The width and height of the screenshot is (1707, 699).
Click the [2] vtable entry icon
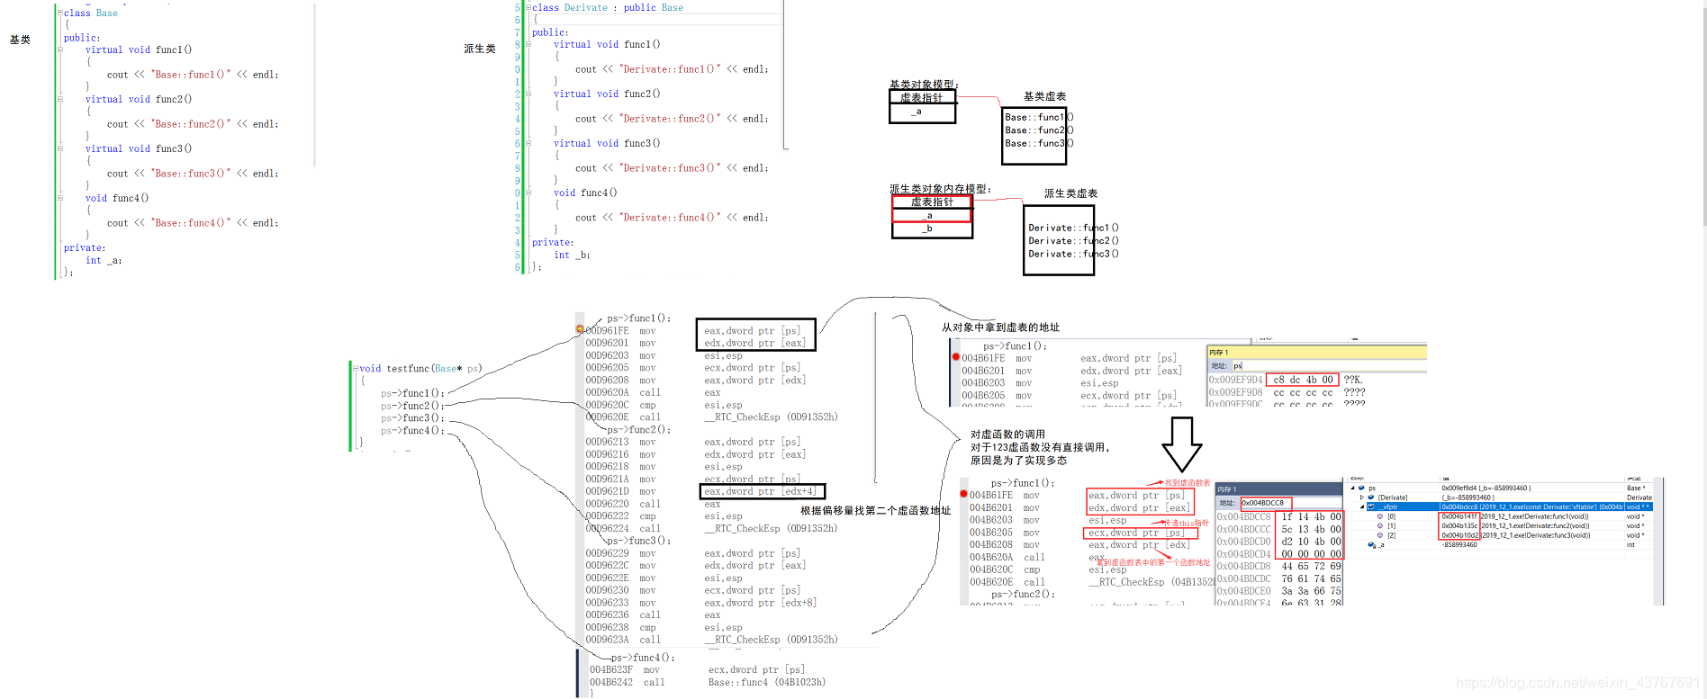[x=1380, y=535]
